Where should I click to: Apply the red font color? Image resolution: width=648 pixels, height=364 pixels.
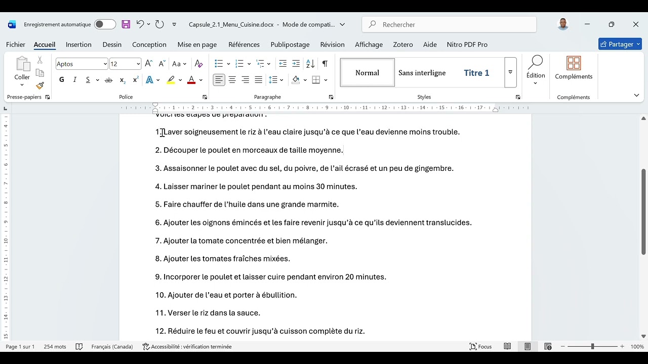(x=191, y=80)
